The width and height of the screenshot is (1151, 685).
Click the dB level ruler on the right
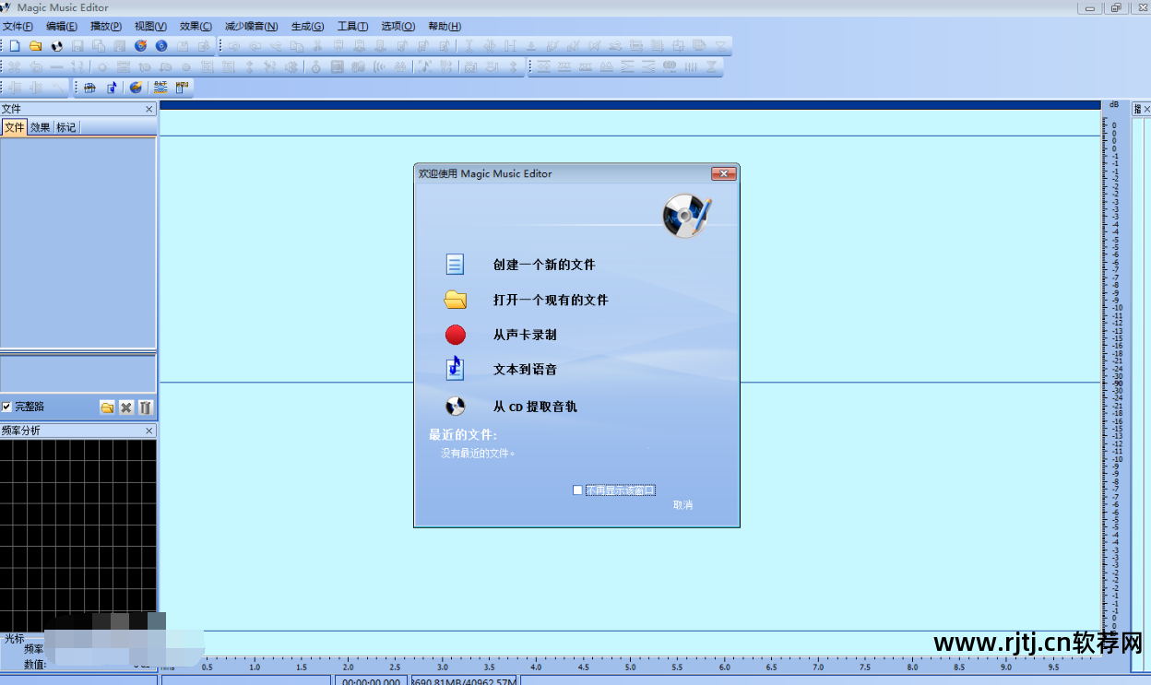tap(1115, 378)
